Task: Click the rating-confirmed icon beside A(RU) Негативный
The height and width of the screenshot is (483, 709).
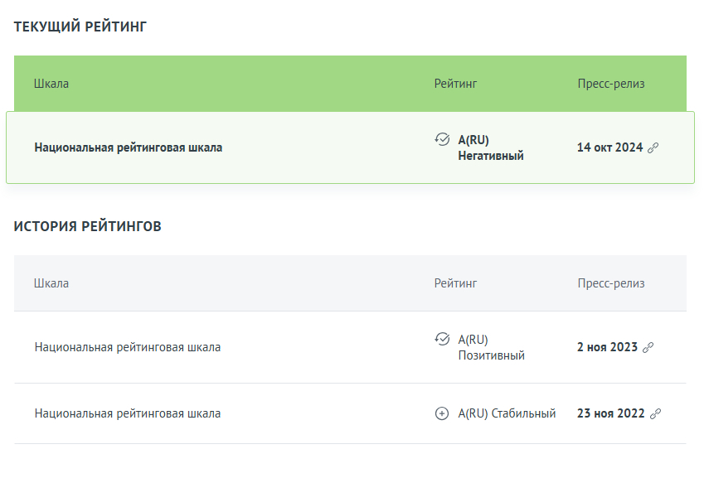Action: [x=442, y=139]
